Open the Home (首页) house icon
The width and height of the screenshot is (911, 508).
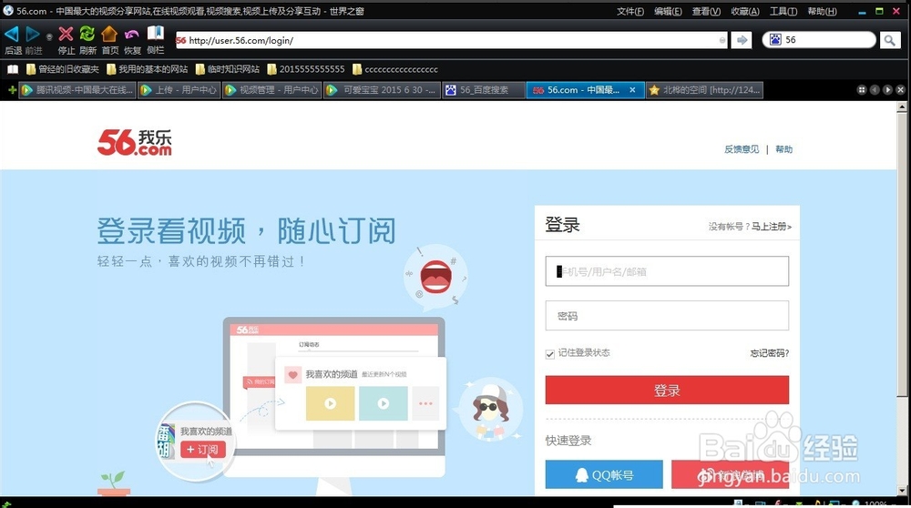[109, 34]
